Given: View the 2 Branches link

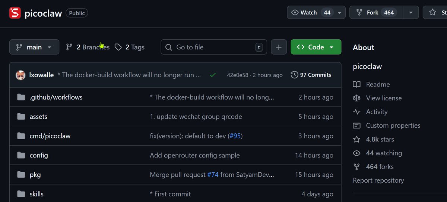Looking at the screenshot, I should [88, 47].
